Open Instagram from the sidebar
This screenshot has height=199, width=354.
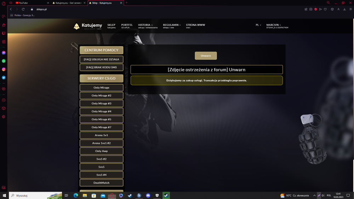click(x=4, y=69)
